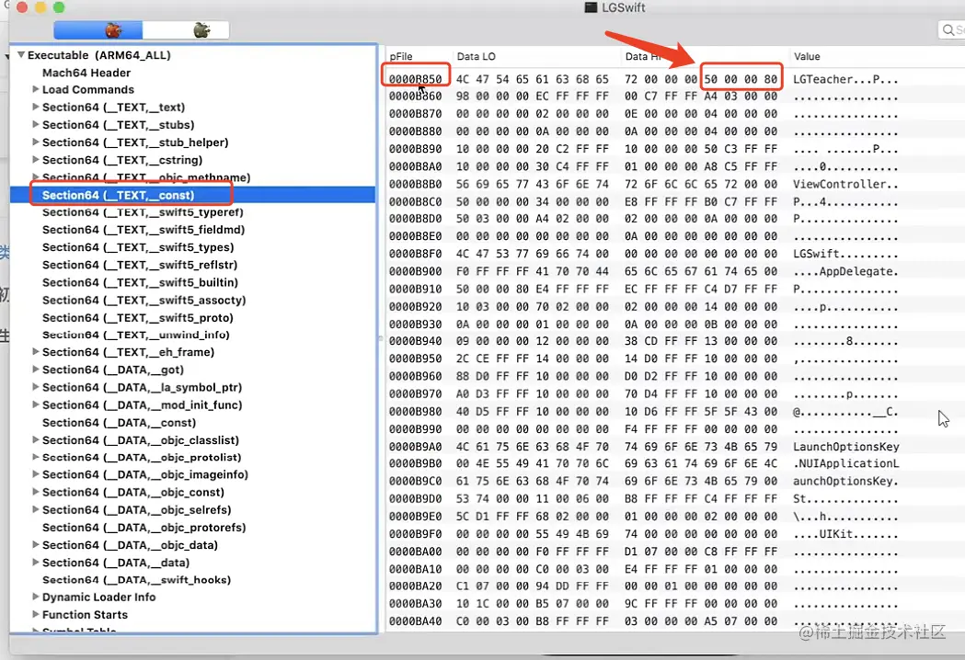This screenshot has width=965, height=660.
Task: Select Section64 (__TEXT,__const) row
Action: coord(192,195)
